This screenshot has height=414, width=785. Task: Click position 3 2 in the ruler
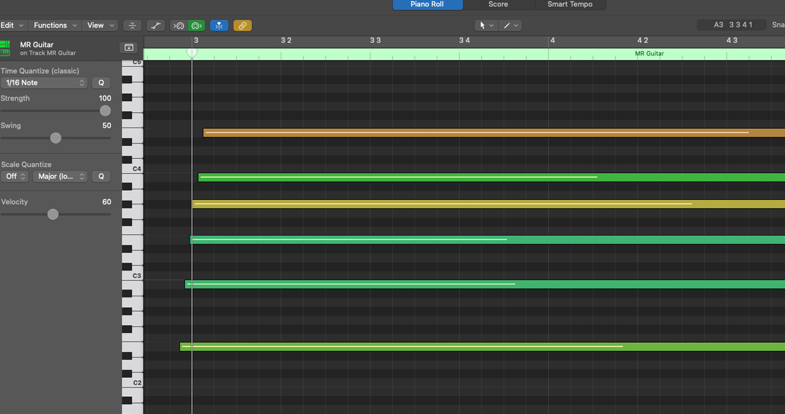pos(286,40)
